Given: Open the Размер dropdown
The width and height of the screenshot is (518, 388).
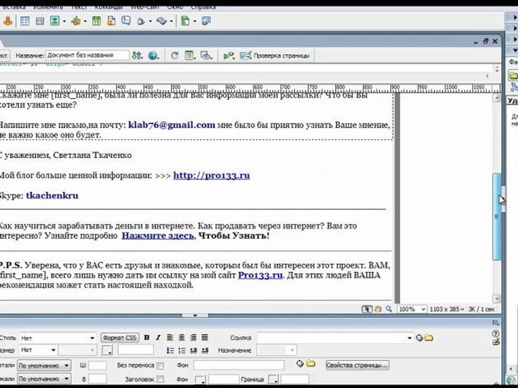Looking at the screenshot, I should [x=38, y=350].
